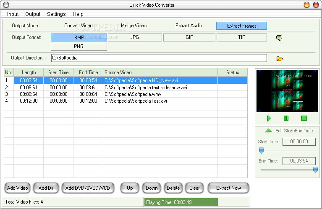Select Convert Video output mode
Image resolution: width=322 pixels, height=209 pixels.
tap(78, 26)
